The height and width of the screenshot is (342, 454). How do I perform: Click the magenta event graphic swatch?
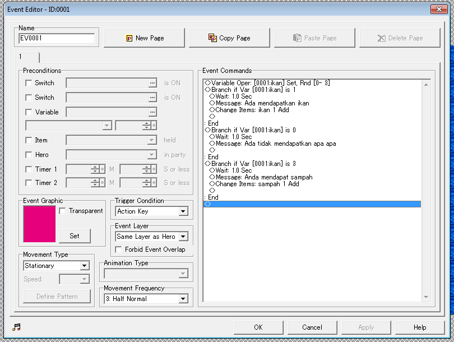pos(39,224)
